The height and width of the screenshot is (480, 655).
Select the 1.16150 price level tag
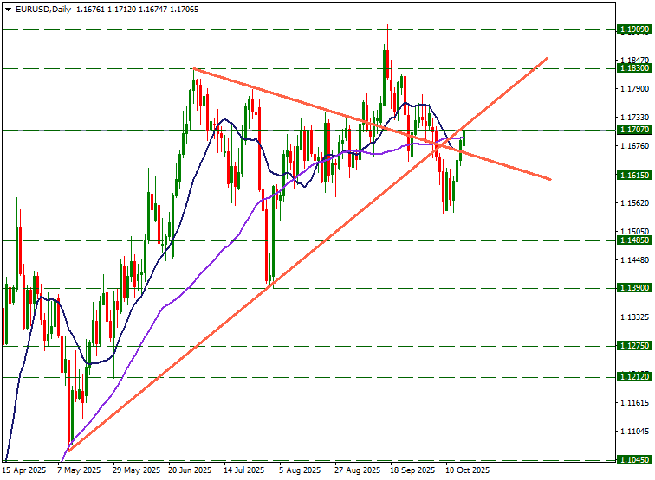pyautogui.click(x=634, y=176)
